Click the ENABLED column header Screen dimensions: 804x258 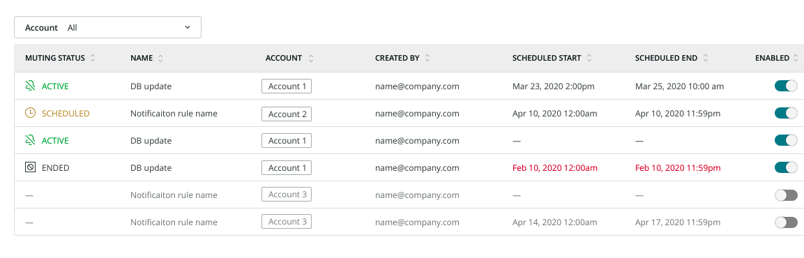point(772,58)
